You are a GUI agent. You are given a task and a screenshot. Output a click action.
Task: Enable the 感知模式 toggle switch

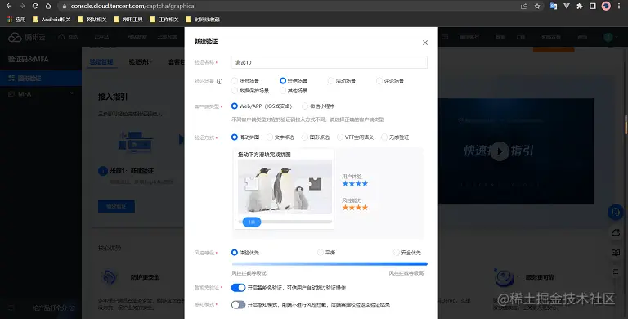[238, 305]
